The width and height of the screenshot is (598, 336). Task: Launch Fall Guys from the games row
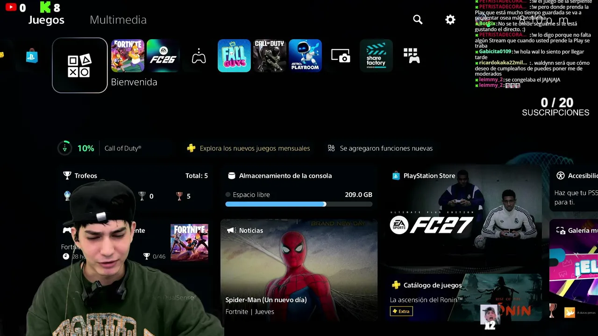point(234,56)
